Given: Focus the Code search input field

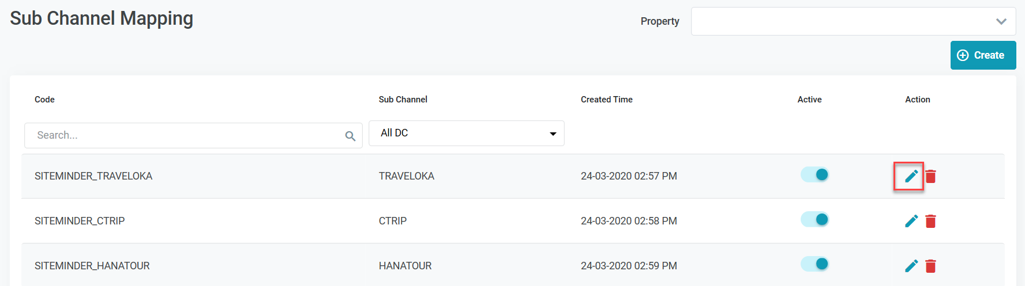Looking at the screenshot, I should (x=185, y=135).
